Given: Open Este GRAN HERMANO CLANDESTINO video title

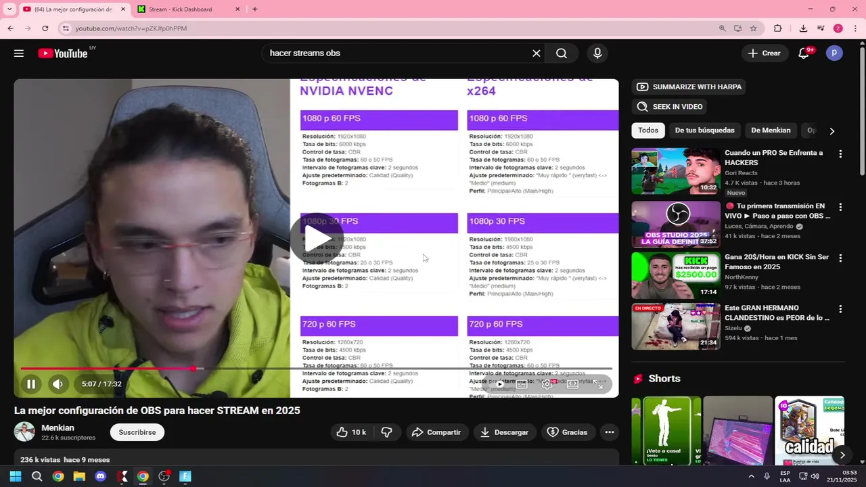Looking at the screenshot, I should [x=777, y=312].
